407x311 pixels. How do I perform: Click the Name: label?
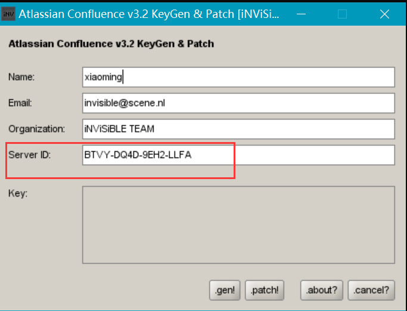pos(21,77)
